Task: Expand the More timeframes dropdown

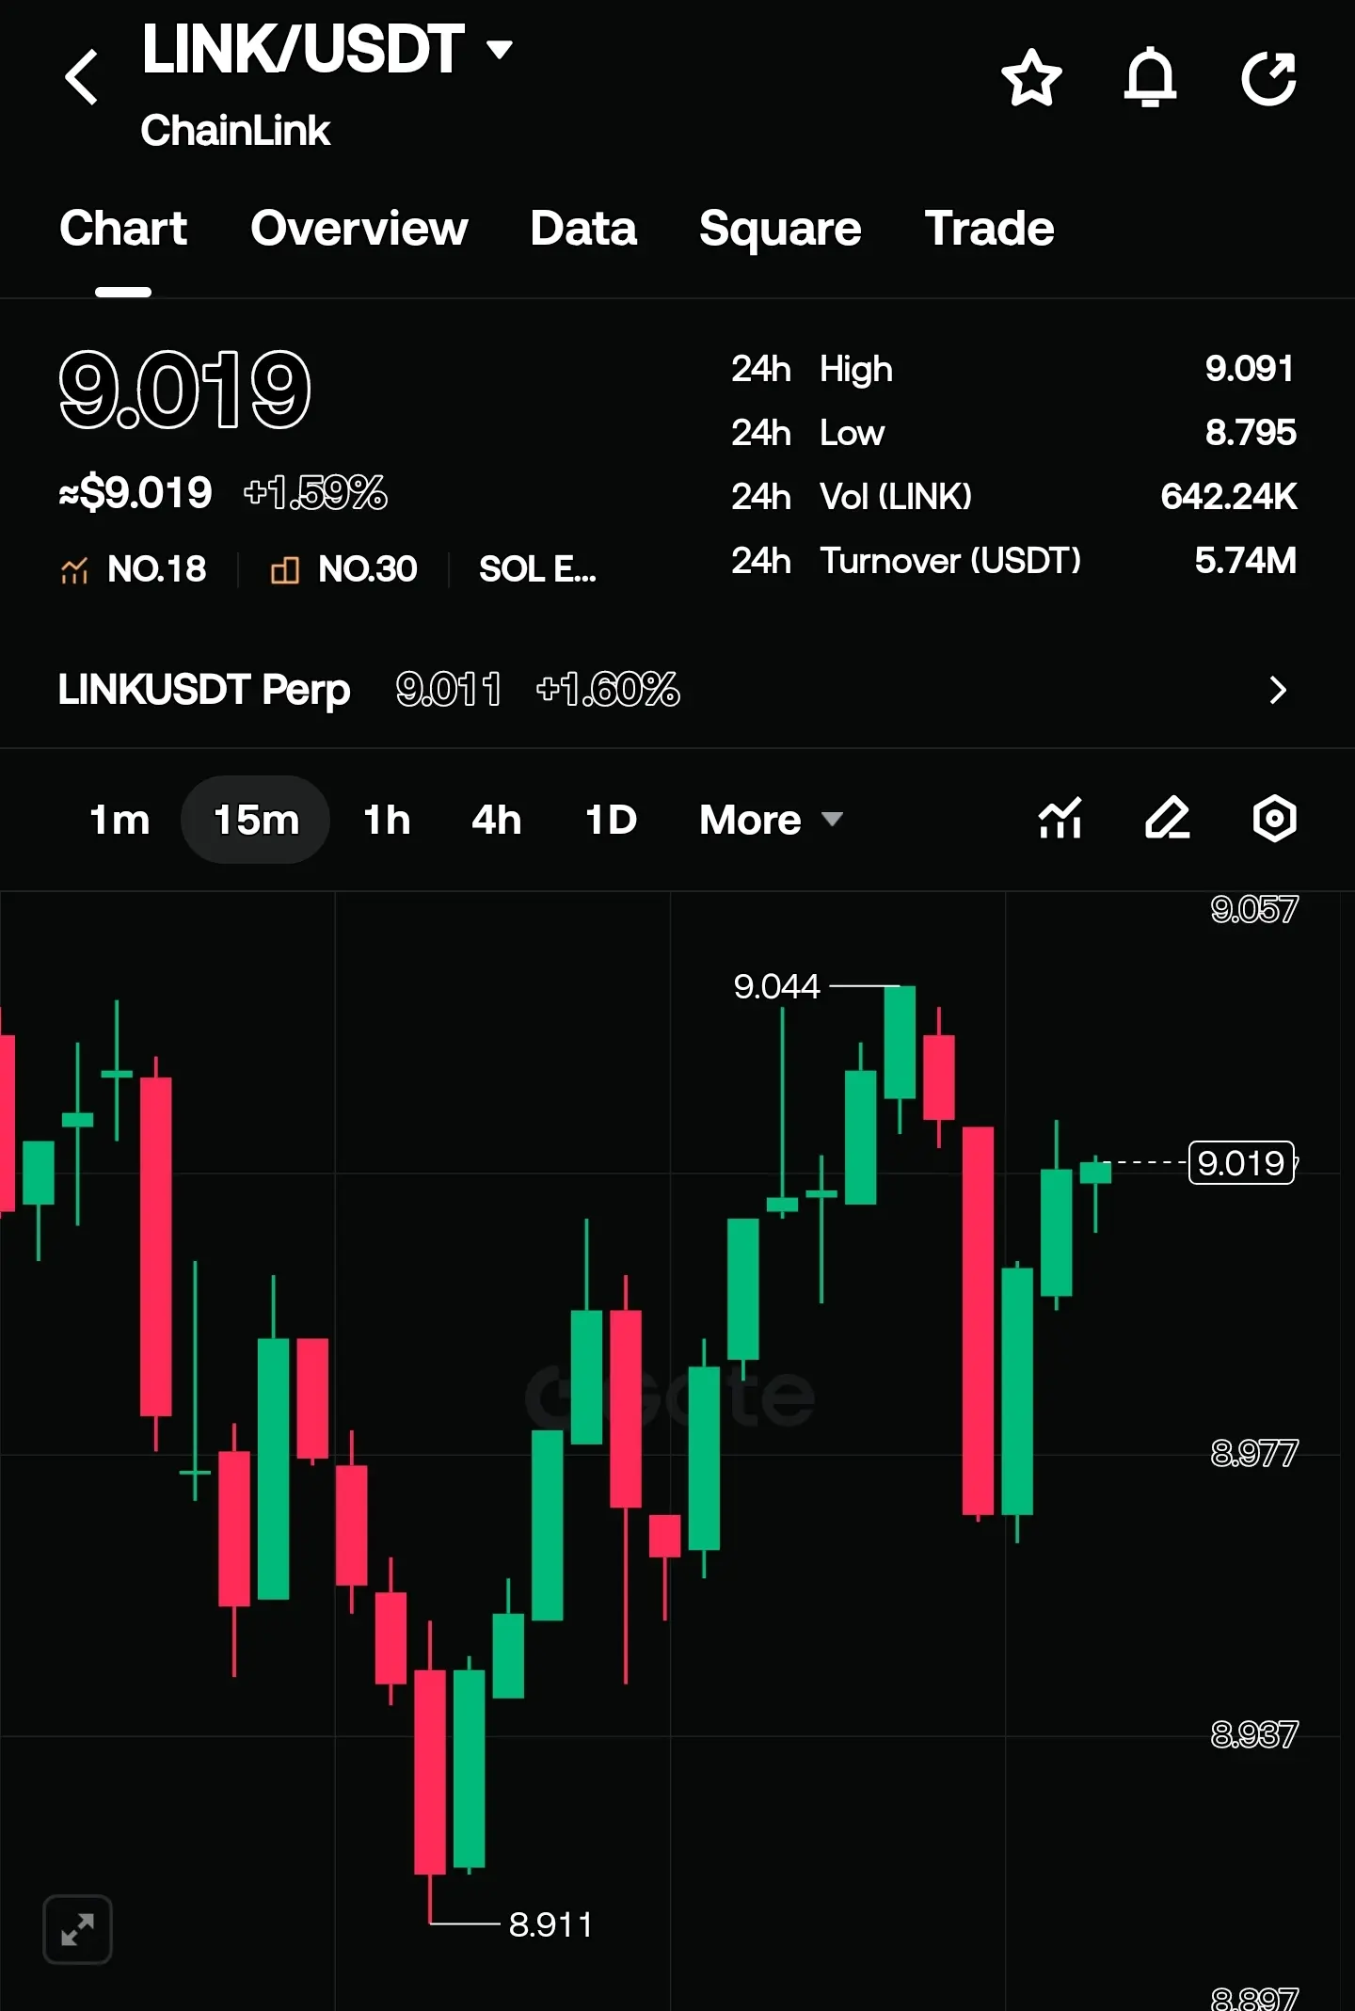Action: pyautogui.click(x=771, y=820)
